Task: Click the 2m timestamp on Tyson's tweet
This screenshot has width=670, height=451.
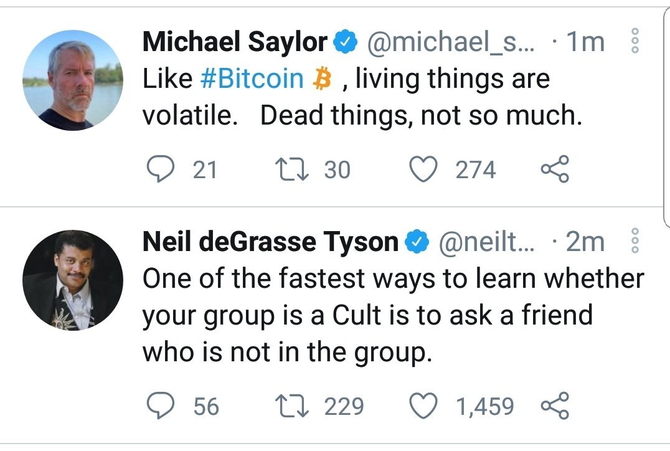Action: click(x=584, y=242)
